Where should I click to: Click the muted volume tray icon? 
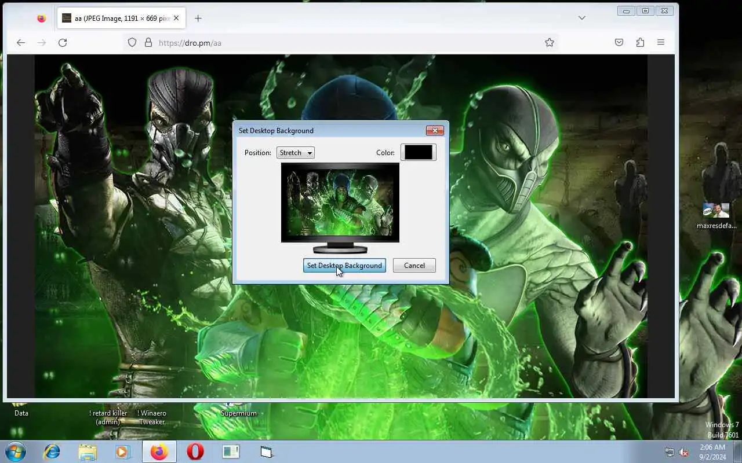tap(684, 452)
